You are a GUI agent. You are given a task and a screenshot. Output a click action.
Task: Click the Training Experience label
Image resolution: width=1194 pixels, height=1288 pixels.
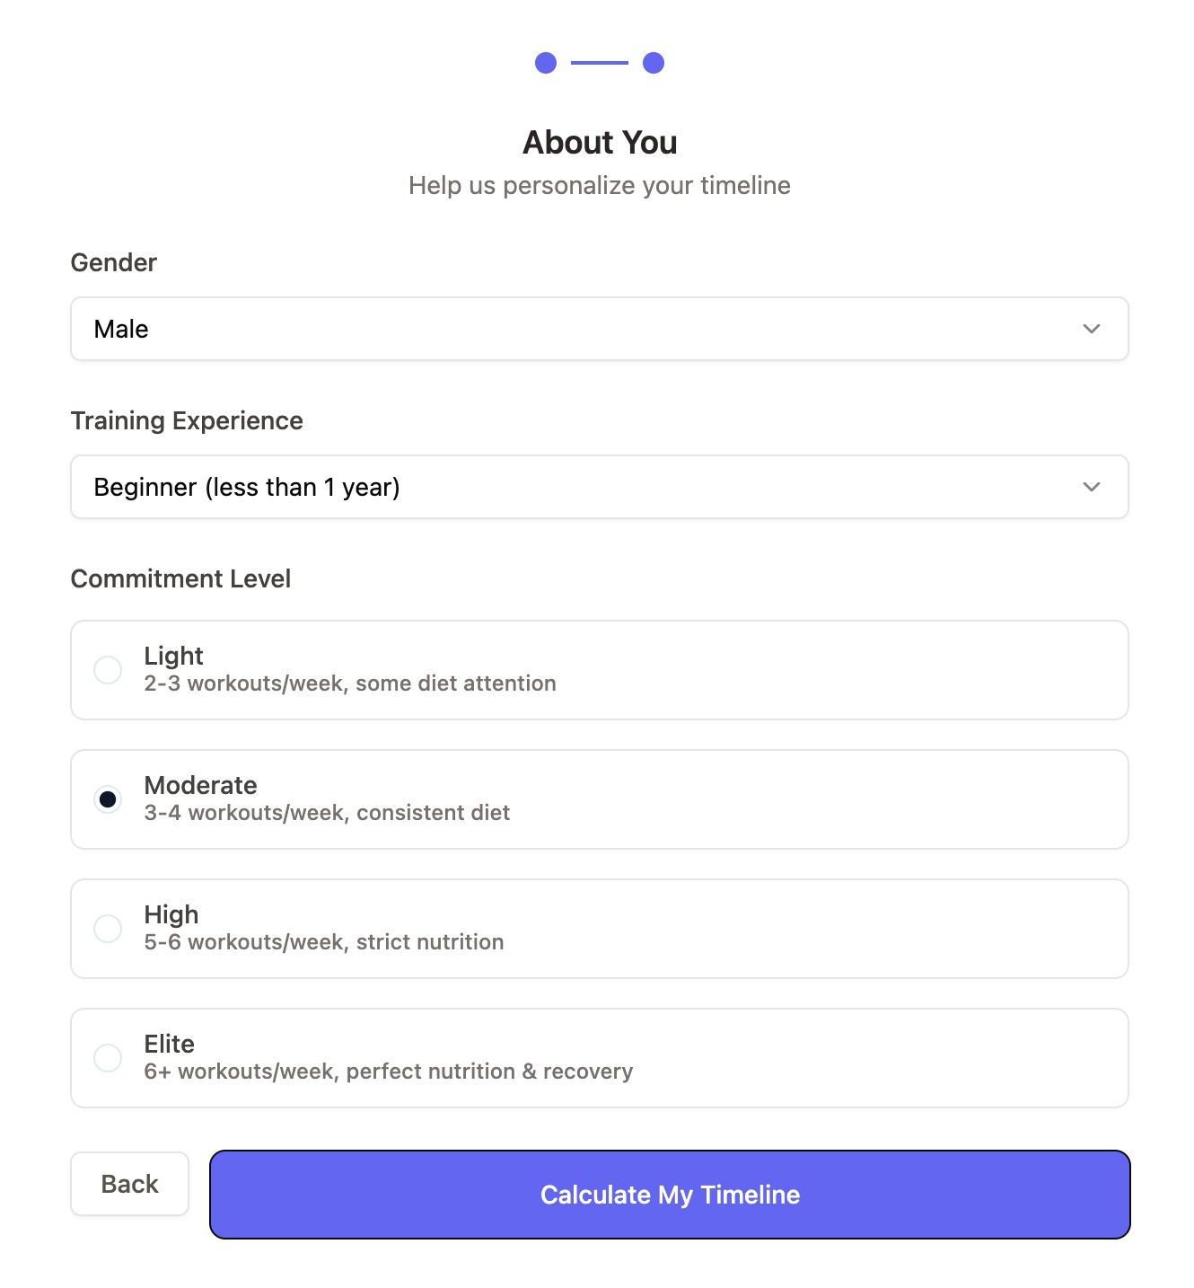187,420
